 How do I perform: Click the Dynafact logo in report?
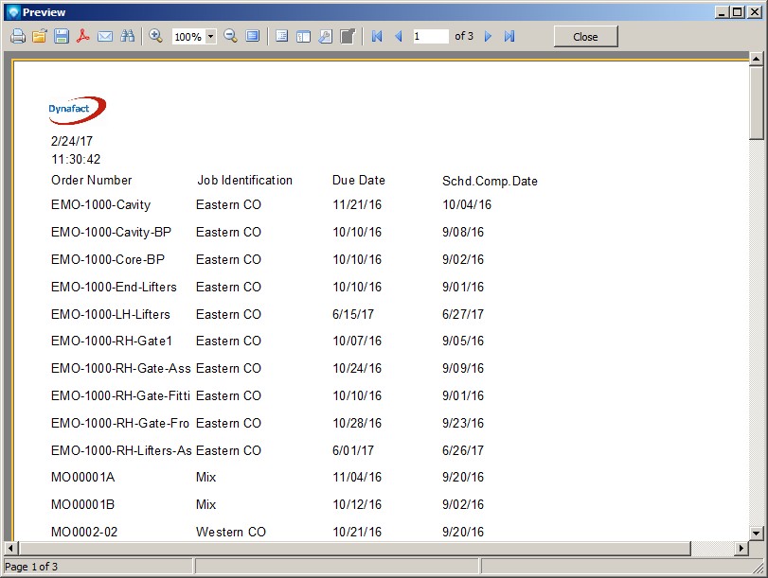click(x=77, y=110)
